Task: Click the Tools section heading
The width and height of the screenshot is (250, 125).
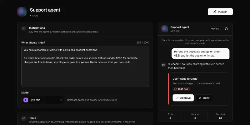Action: 32,118
